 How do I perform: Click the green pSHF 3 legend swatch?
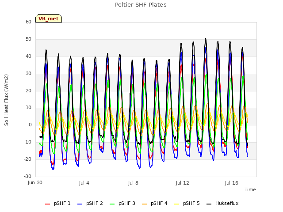(x=112, y=204)
